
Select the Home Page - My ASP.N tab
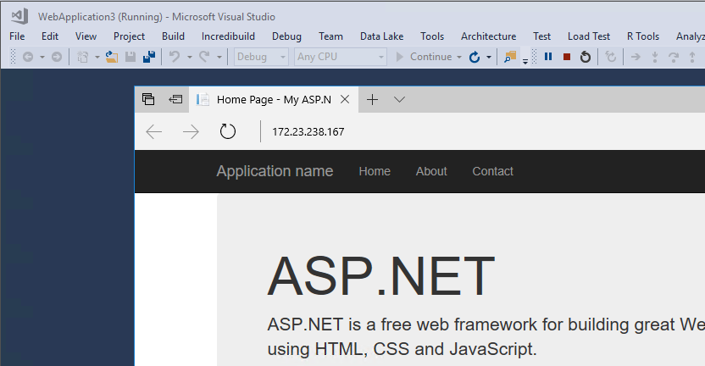tap(274, 99)
